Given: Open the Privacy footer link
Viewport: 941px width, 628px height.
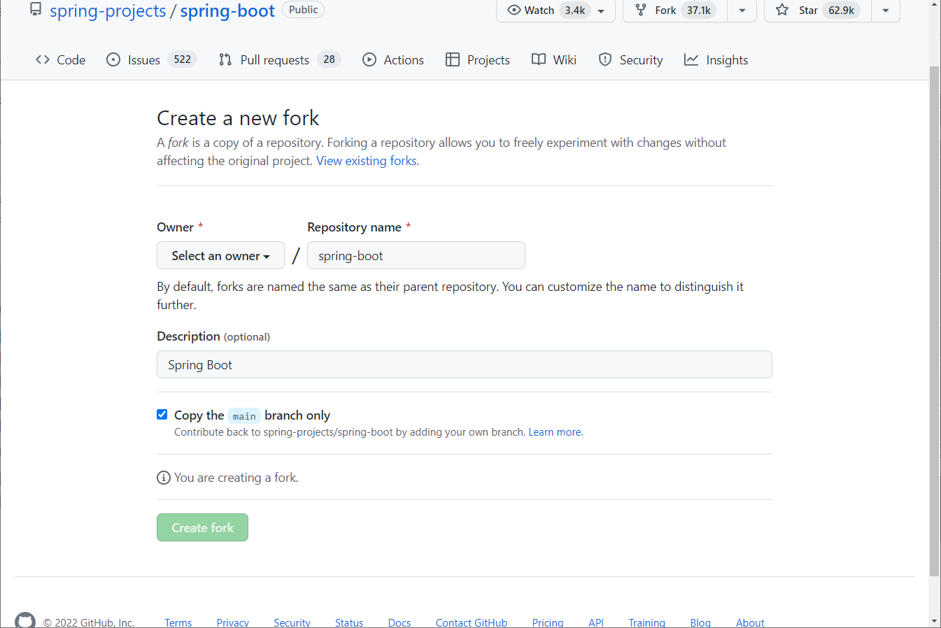Looking at the screenshot, I should (233, 622).
